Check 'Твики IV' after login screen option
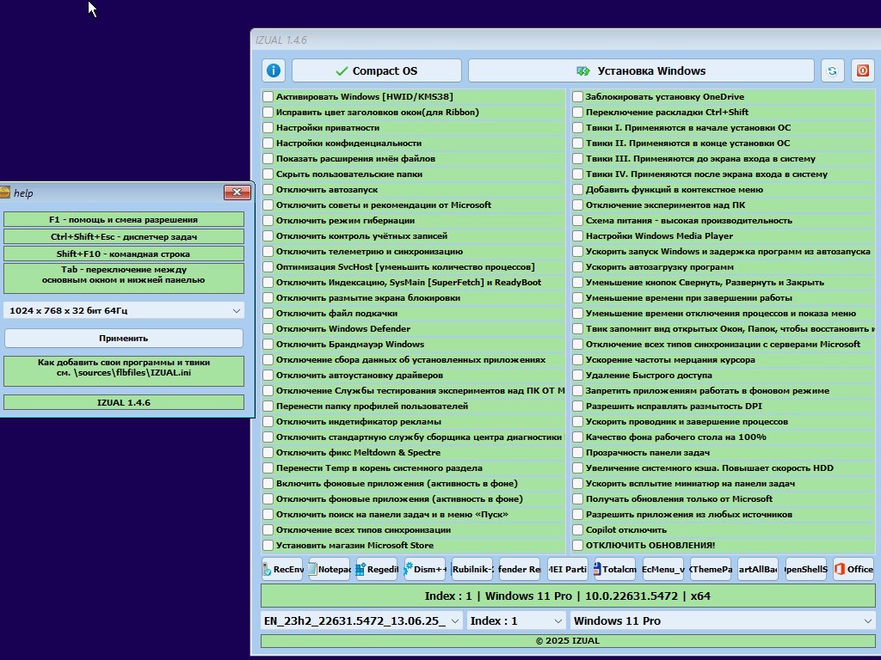Screen dimensions: 881x660 click(577, 174)
